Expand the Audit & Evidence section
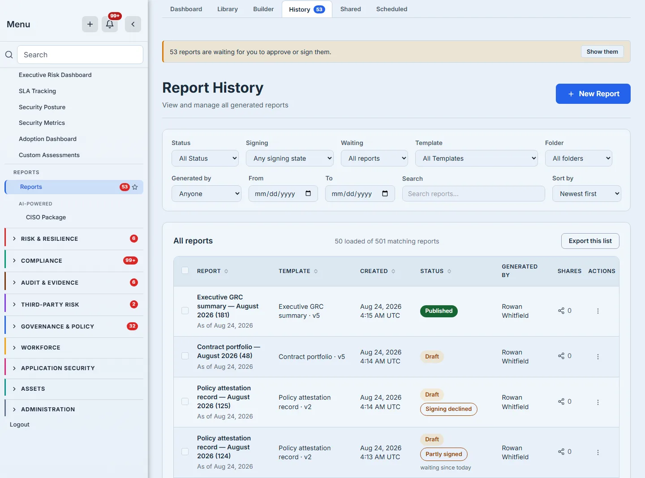Image resolution: width=645 pixels, height=478 pixels. pyautogui.click(x=74, y=283)
